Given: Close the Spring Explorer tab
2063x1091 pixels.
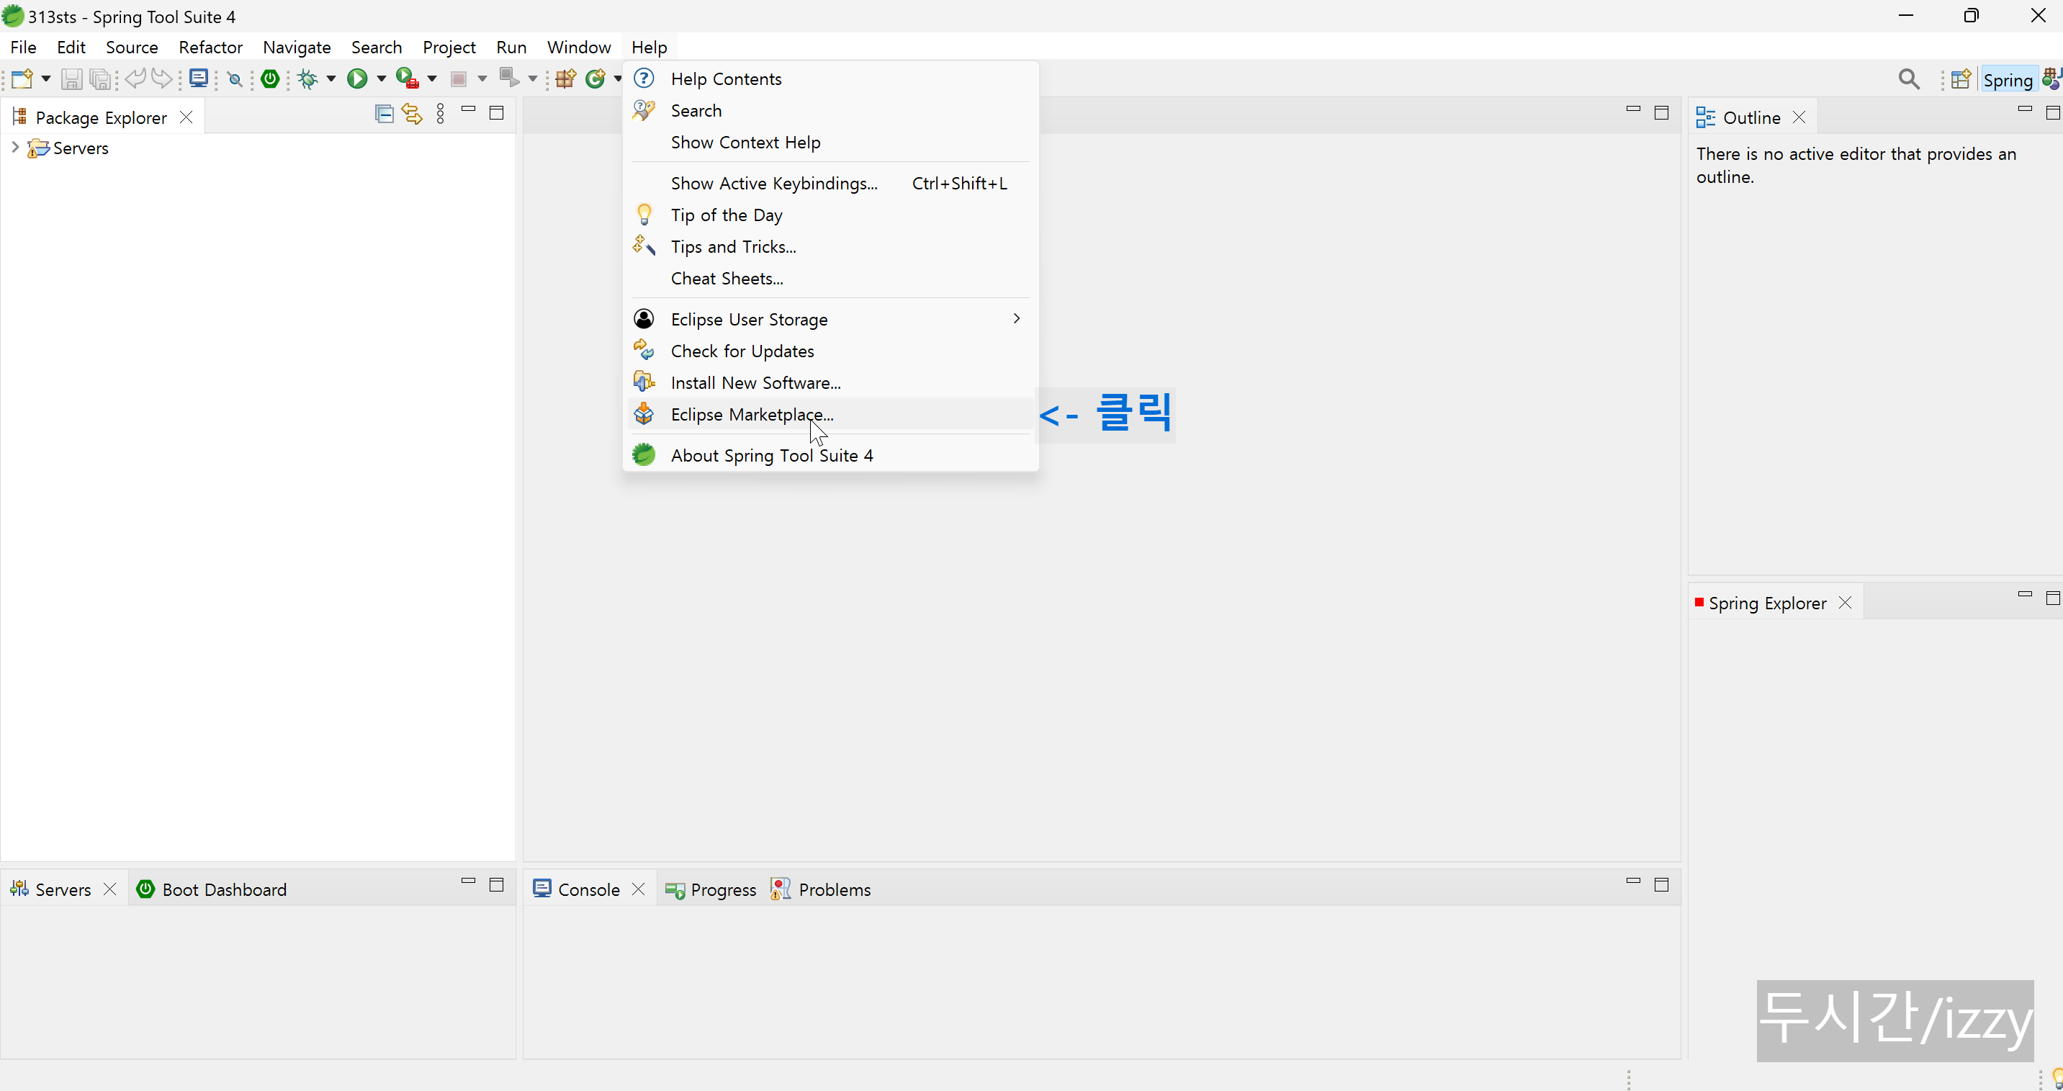Looking at the screenshot, I should tap(1846, 603).
